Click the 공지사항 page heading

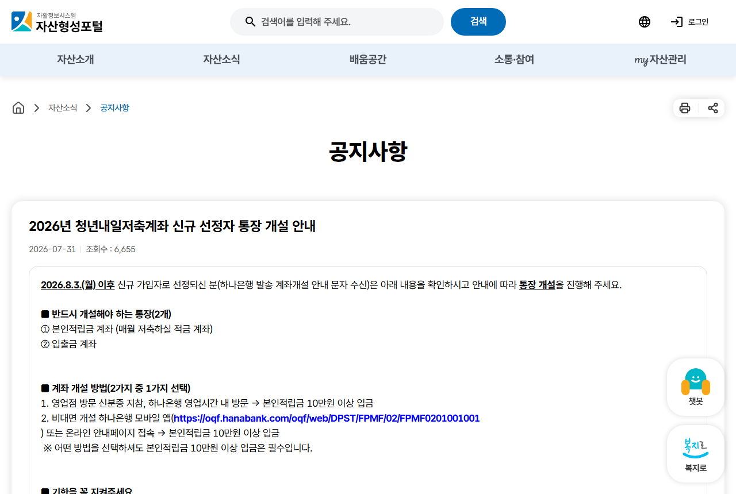[x=368, y=152]
